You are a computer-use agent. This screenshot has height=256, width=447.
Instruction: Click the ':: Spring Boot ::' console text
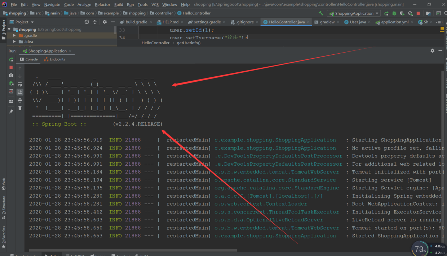(59, 124)
